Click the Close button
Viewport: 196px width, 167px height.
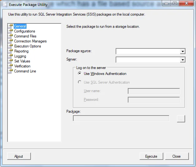[x=177, y=156]
